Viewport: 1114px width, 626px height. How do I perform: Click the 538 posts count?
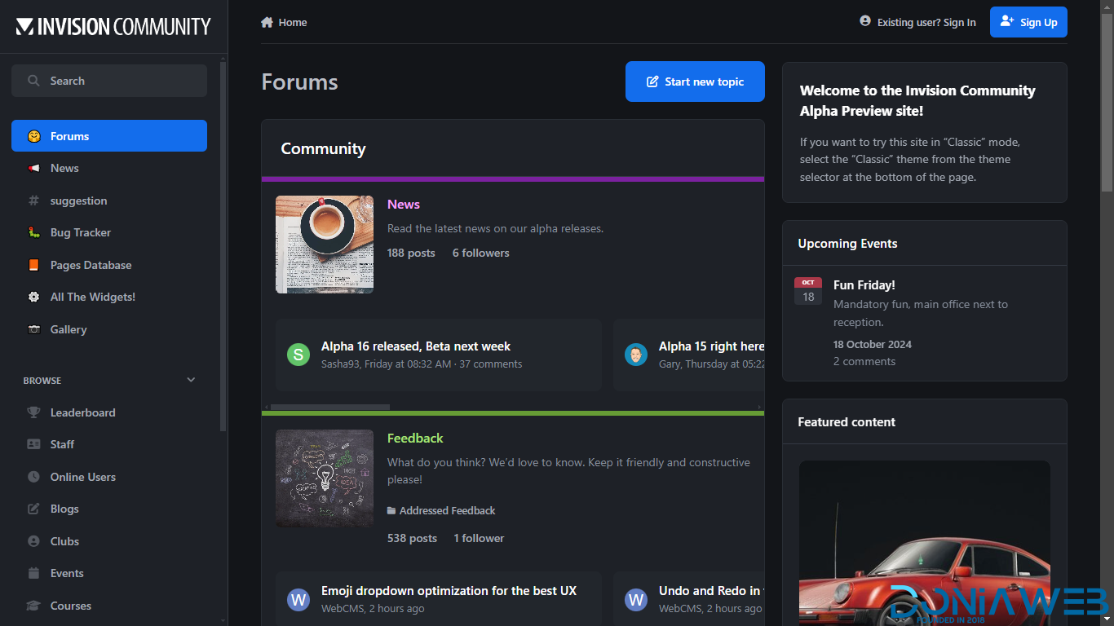click(412, 539)
